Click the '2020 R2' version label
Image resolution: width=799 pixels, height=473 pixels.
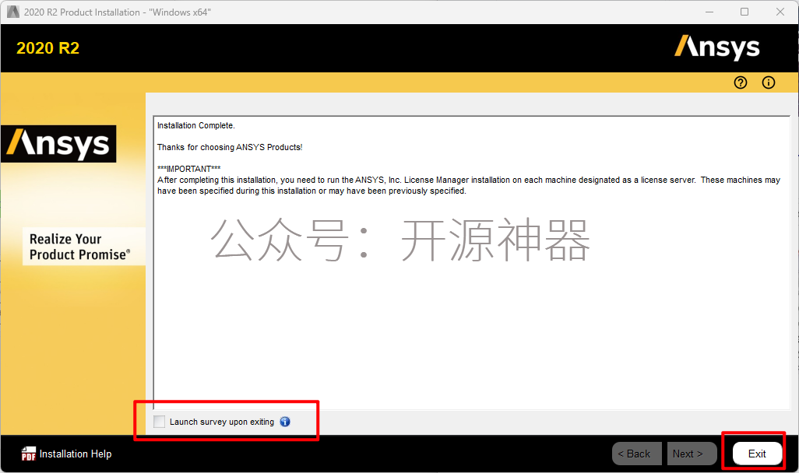[x=48, y=48]
